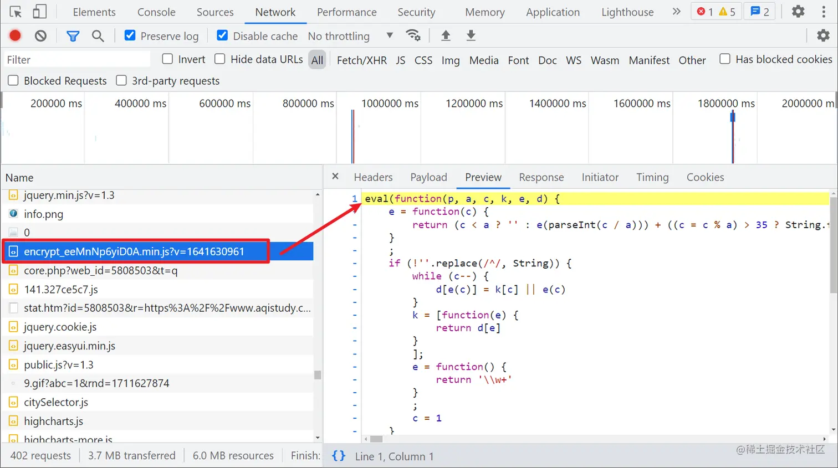
Task: Filter requests by Media type
Action: coord(484,60)
